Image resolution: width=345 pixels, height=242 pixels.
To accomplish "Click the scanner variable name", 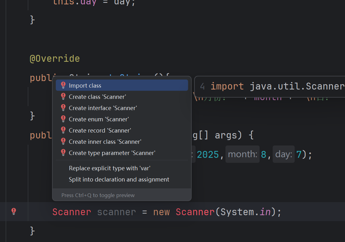I will [117, 212].
